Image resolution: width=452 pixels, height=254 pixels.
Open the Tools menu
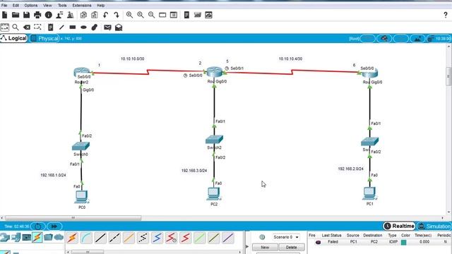click(x=62, y=5)
